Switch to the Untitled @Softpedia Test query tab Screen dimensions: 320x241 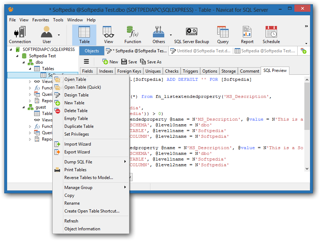click(x=201, y=51)
